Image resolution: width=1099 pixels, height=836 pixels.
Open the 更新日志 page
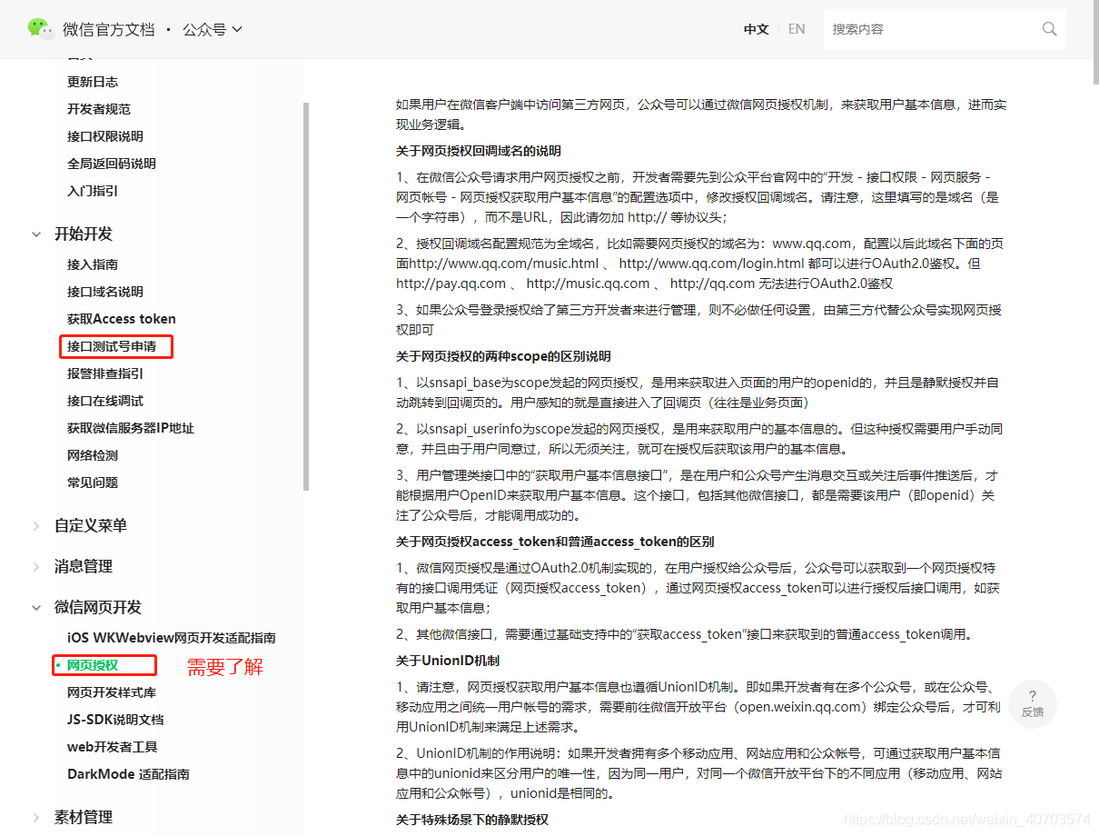(93, 82)
